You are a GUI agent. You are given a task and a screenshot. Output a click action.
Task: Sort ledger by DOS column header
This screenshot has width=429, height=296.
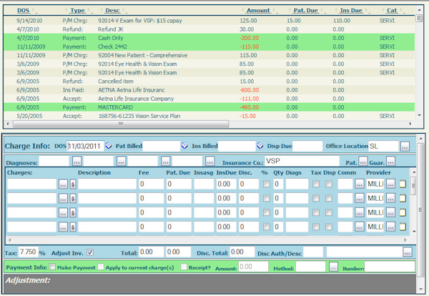24,11
